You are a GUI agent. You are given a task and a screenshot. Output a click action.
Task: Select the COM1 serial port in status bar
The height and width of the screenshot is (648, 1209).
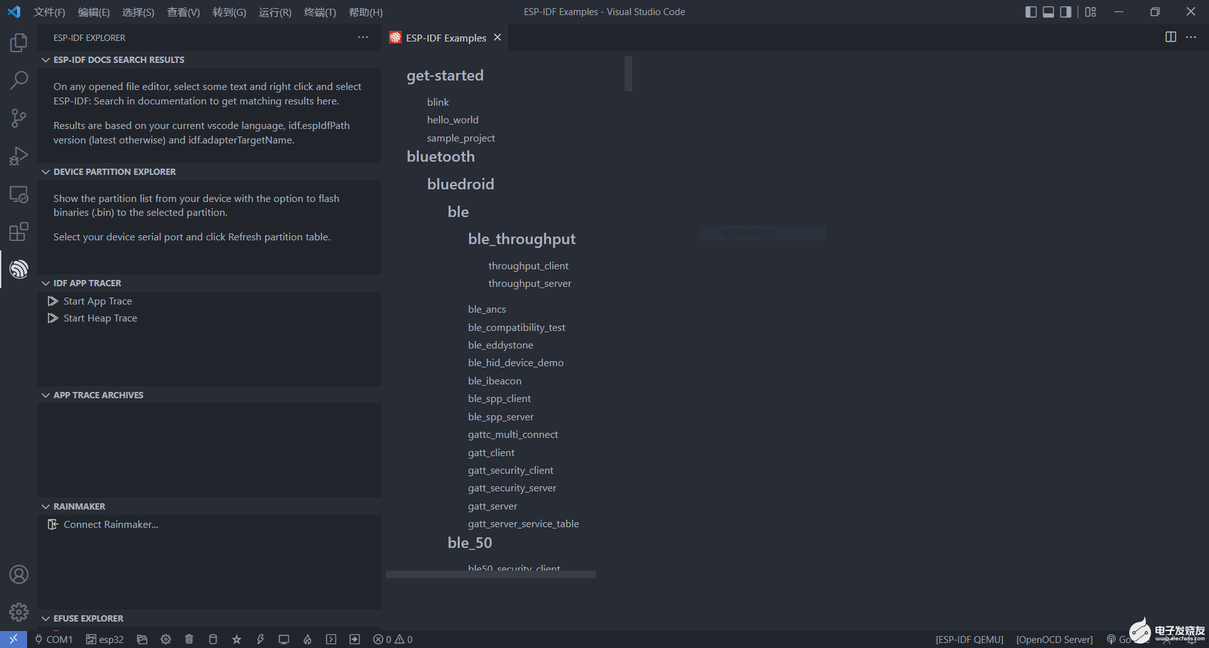coord(54,639)
